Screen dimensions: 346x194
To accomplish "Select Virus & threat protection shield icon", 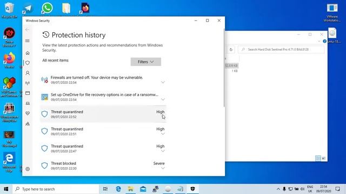I will coord(28,63).
